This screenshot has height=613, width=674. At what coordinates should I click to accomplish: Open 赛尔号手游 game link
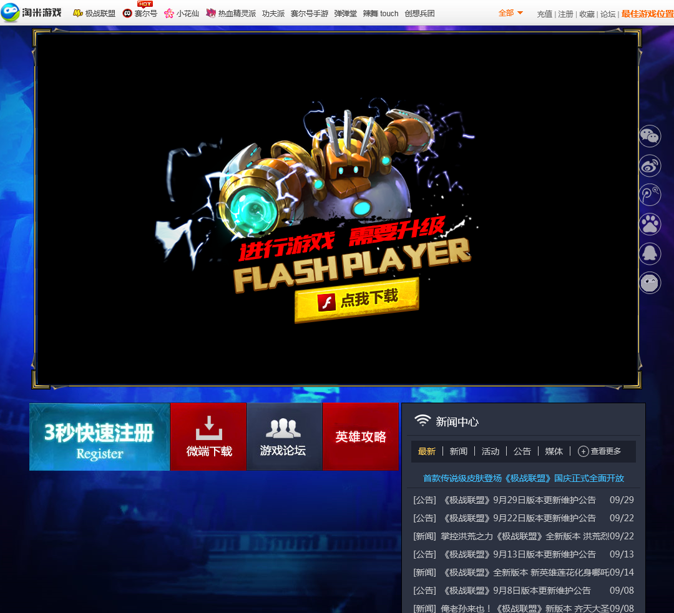point(310,14)
